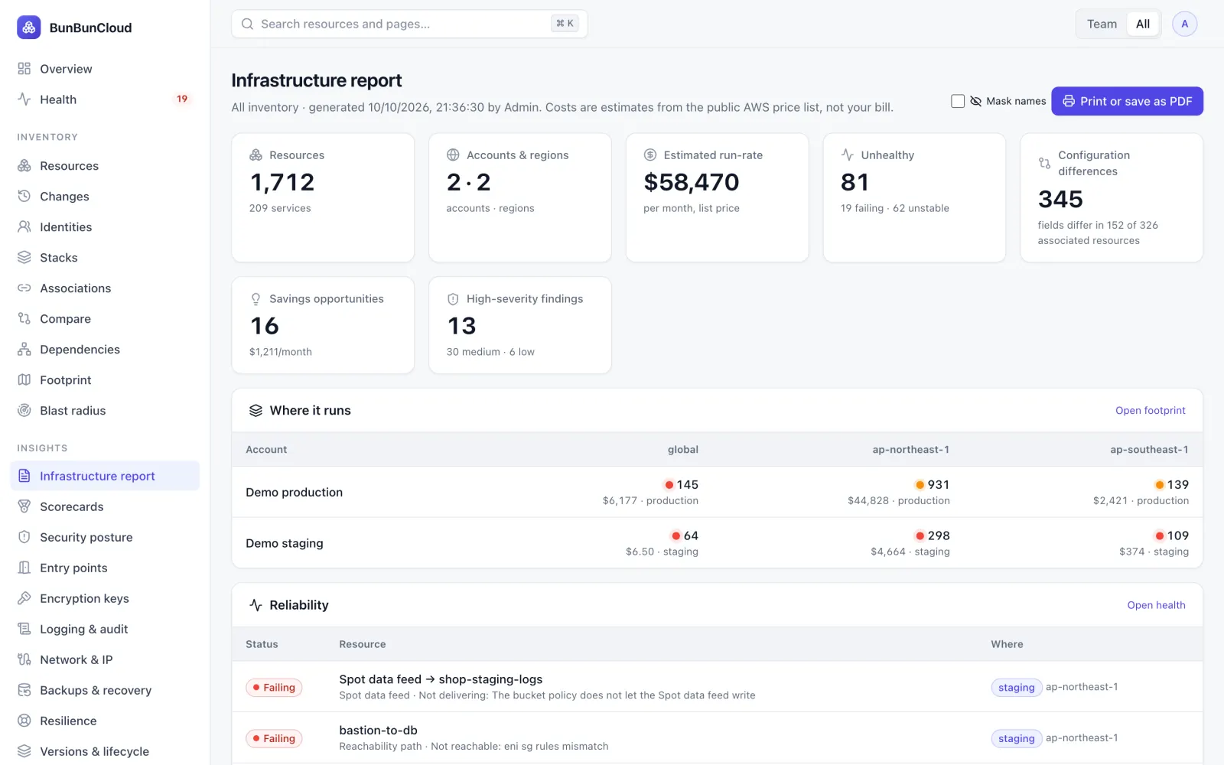Screen dimensions: 1224x765
Task: Click the Demo production account name
Action: [294, 492]
